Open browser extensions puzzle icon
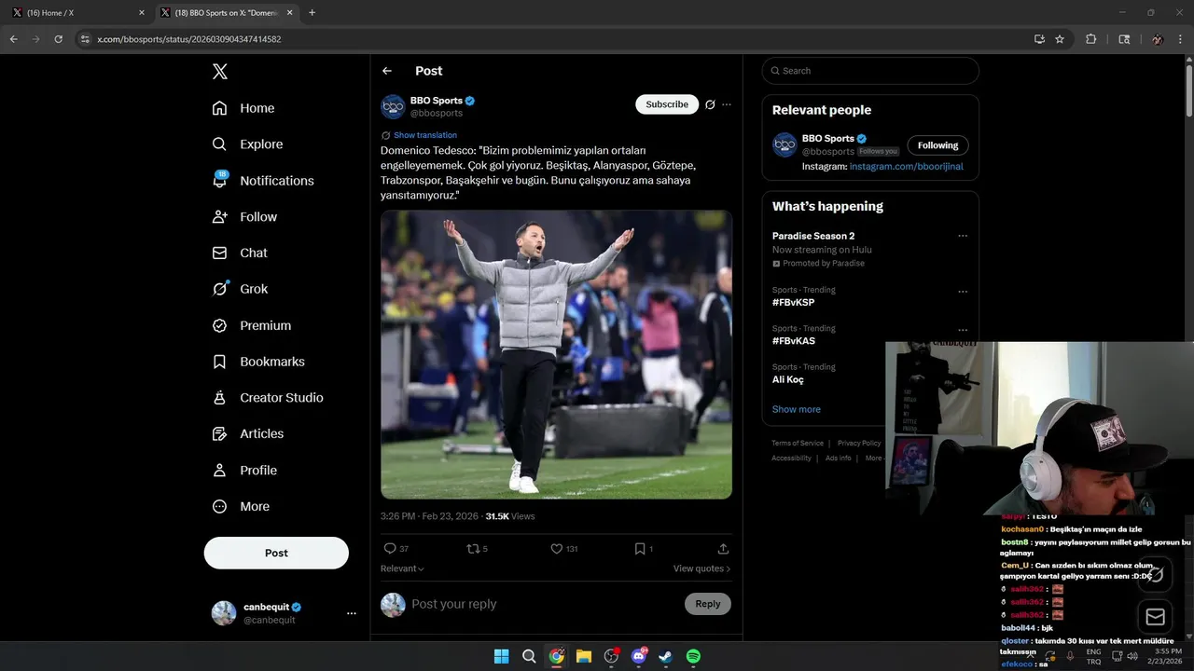Screen dimensions: 1194x671 1090,39
